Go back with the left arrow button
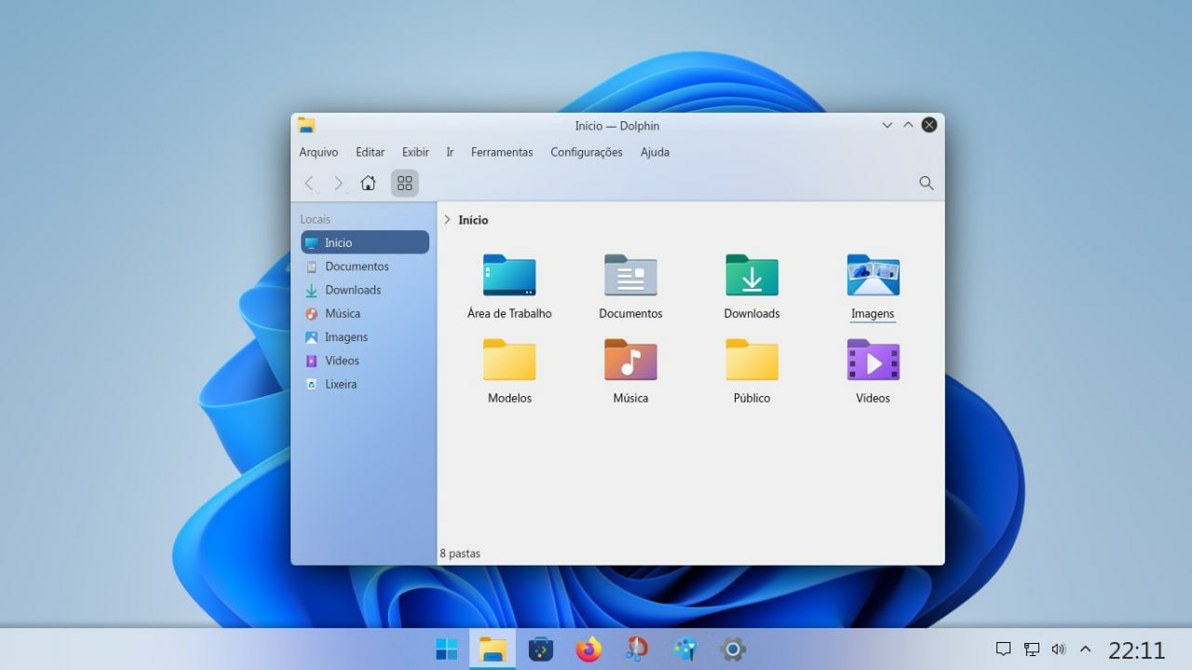1192x670 pixels. 310,184
